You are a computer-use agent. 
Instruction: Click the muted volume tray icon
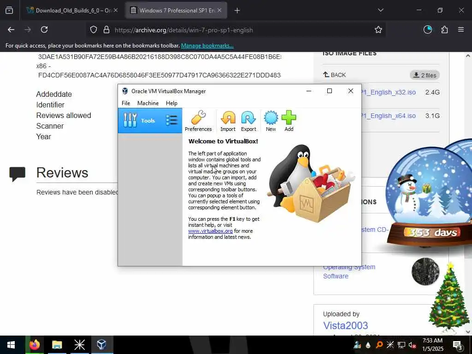(x=412, y=345)
